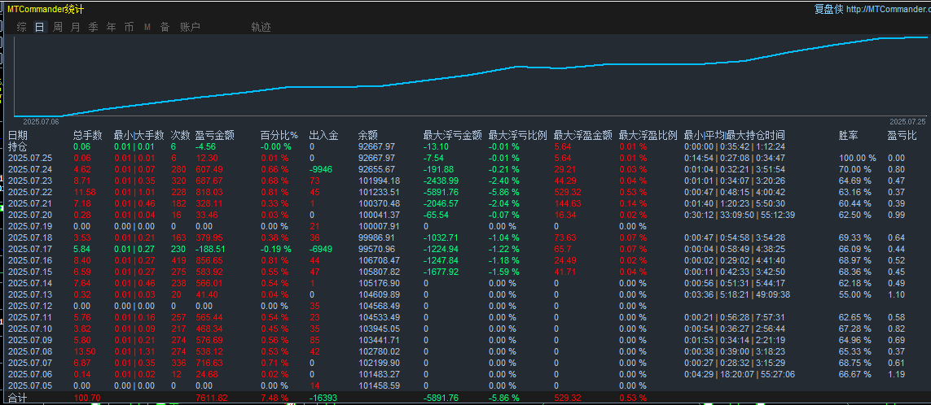The image size is (931, 405).
Task: Click the holding time 0:30:12 | 33:09:50 | 55:12:39
Action: [740, 214]
